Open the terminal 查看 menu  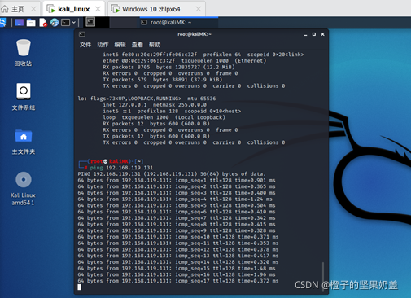tap(138, 45)
